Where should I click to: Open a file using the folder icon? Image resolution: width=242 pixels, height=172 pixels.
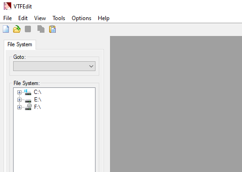[x=17, y=29]
